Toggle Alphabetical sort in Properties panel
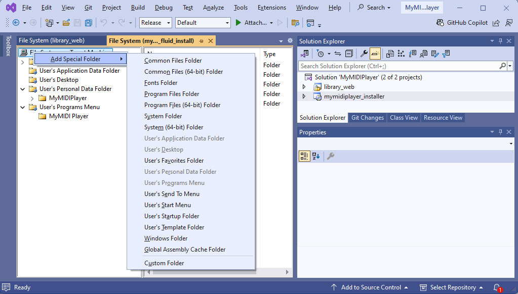 click(316, 156)
